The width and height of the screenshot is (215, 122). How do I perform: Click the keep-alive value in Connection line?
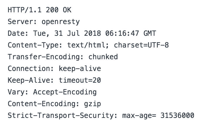80,69
